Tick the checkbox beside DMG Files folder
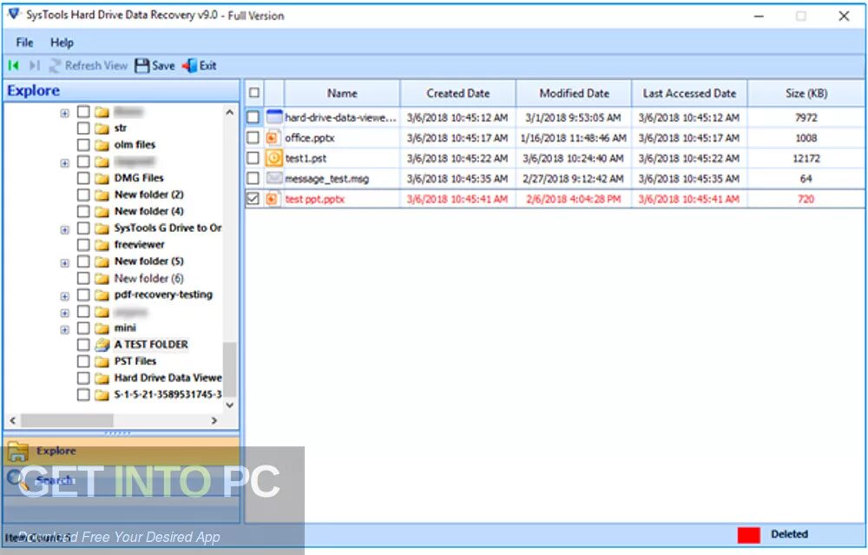Viewport: 868px width, 555px height. point(83,178)
